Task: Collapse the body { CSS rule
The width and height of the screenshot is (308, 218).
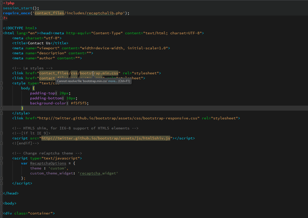Action: click(x=2, y=88)
